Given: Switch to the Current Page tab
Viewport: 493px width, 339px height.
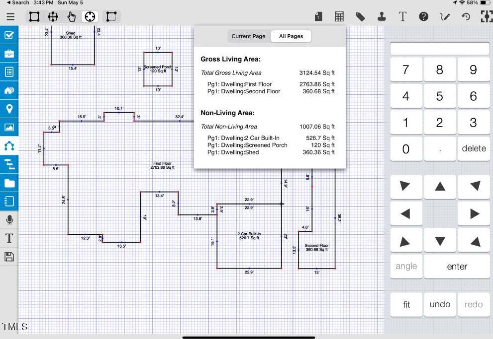Looking at the screenshot, I should [x=248, y=36].
